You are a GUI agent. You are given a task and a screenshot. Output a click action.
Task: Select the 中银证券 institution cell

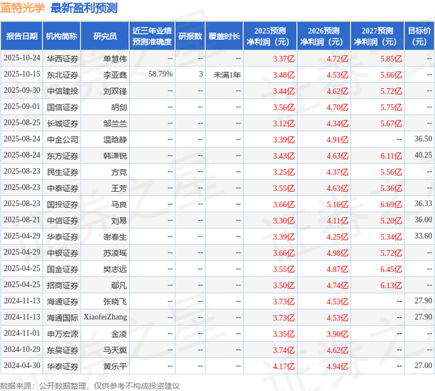pos(62,253)
